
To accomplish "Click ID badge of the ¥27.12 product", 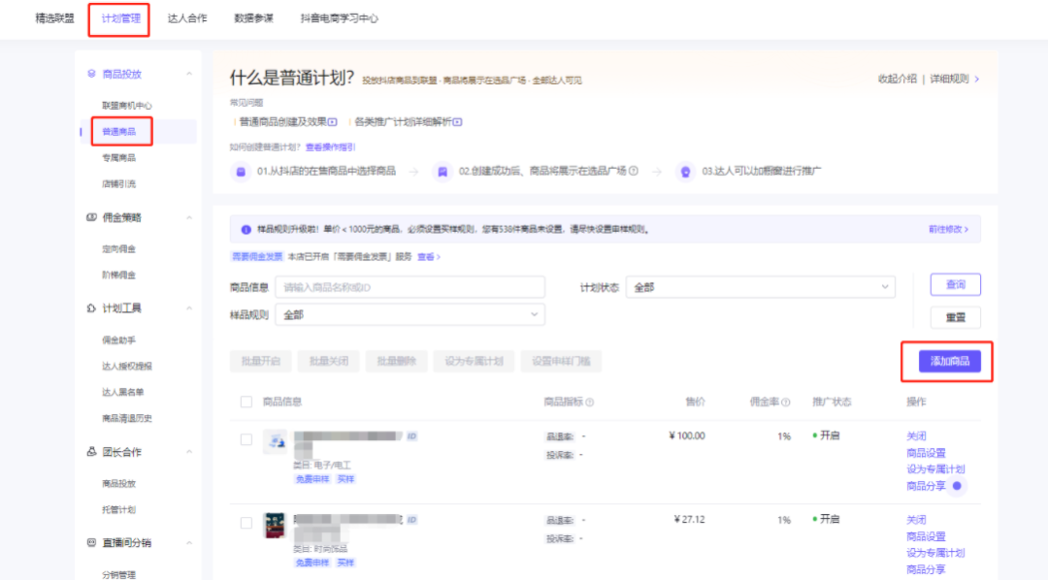I will 411,520.
